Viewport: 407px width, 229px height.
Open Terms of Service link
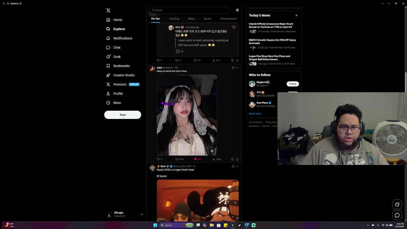[x=255, y=122]
